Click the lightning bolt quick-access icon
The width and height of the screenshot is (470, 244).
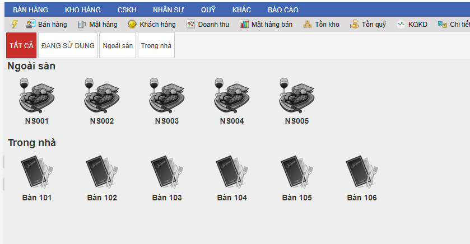coord(15,24)
